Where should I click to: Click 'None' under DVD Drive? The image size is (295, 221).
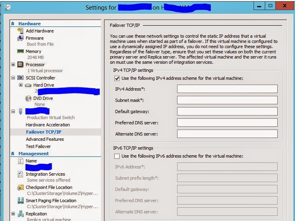point(40,104)
